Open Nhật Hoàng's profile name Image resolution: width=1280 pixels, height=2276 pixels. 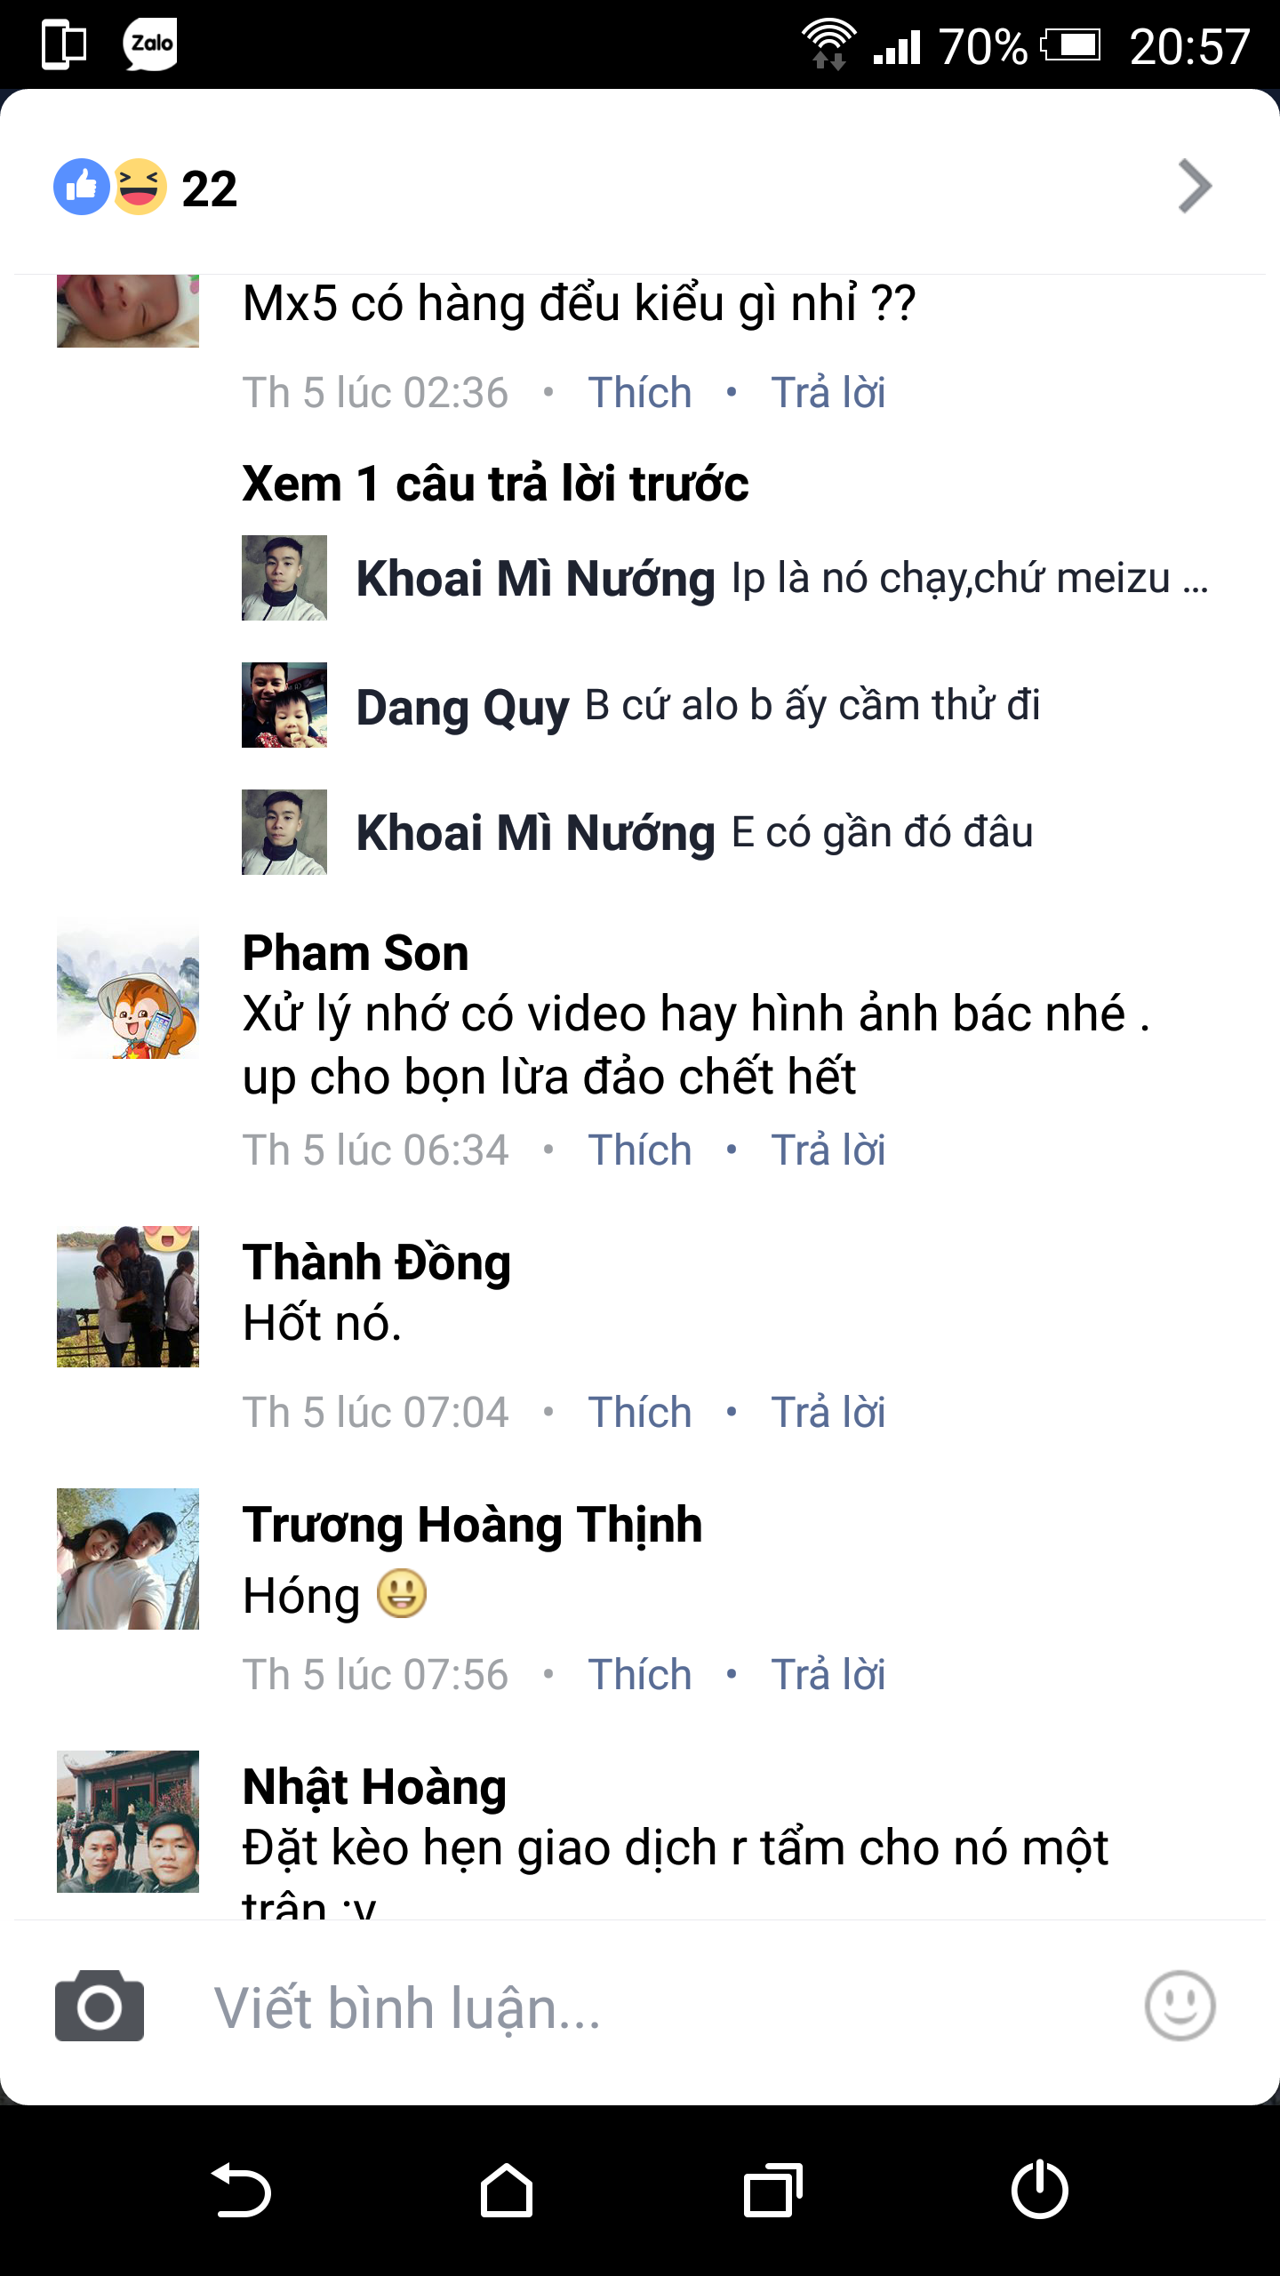click(374, 1787)
